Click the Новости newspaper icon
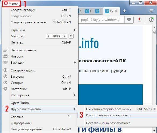Image resolution: width=157 pixels, height=133 pixels. click(5, 56)
